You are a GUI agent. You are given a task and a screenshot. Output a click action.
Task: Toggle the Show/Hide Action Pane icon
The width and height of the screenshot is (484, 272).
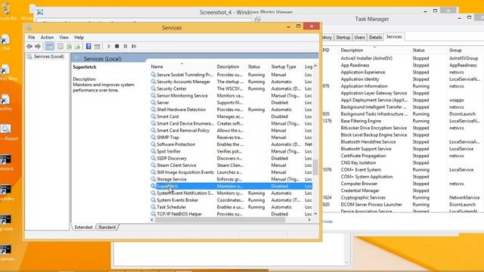click(x=98, y=46)
